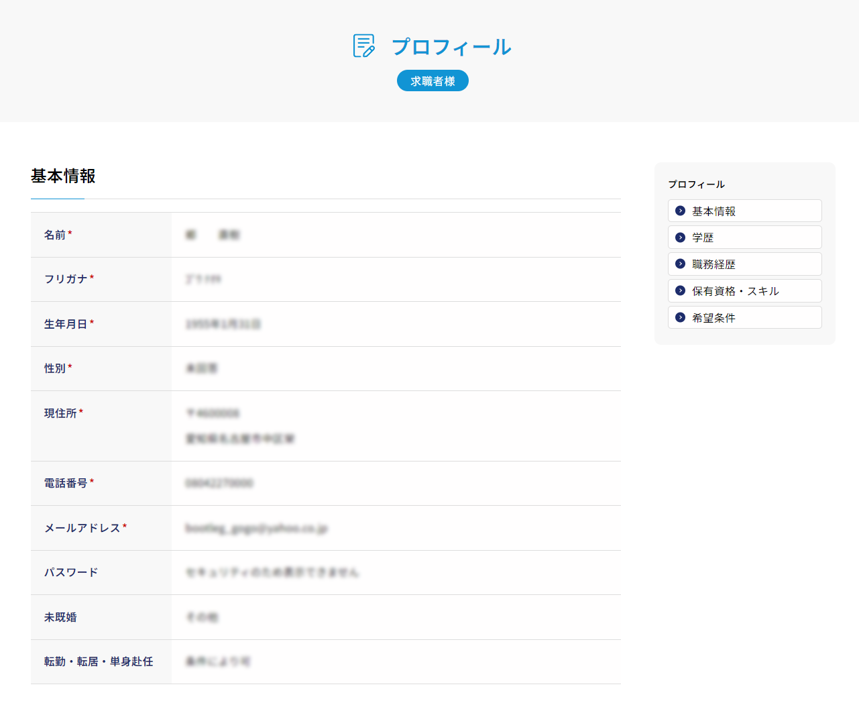Click the フリガナ row label
Image resolution: width=859 pixels, height=701 pixels.
66,279
